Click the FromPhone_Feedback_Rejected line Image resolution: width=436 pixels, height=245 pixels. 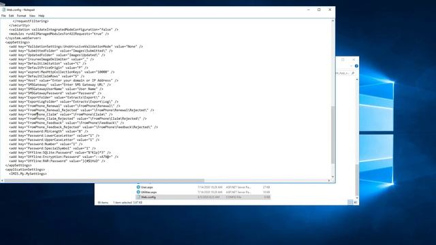point(83,127)
